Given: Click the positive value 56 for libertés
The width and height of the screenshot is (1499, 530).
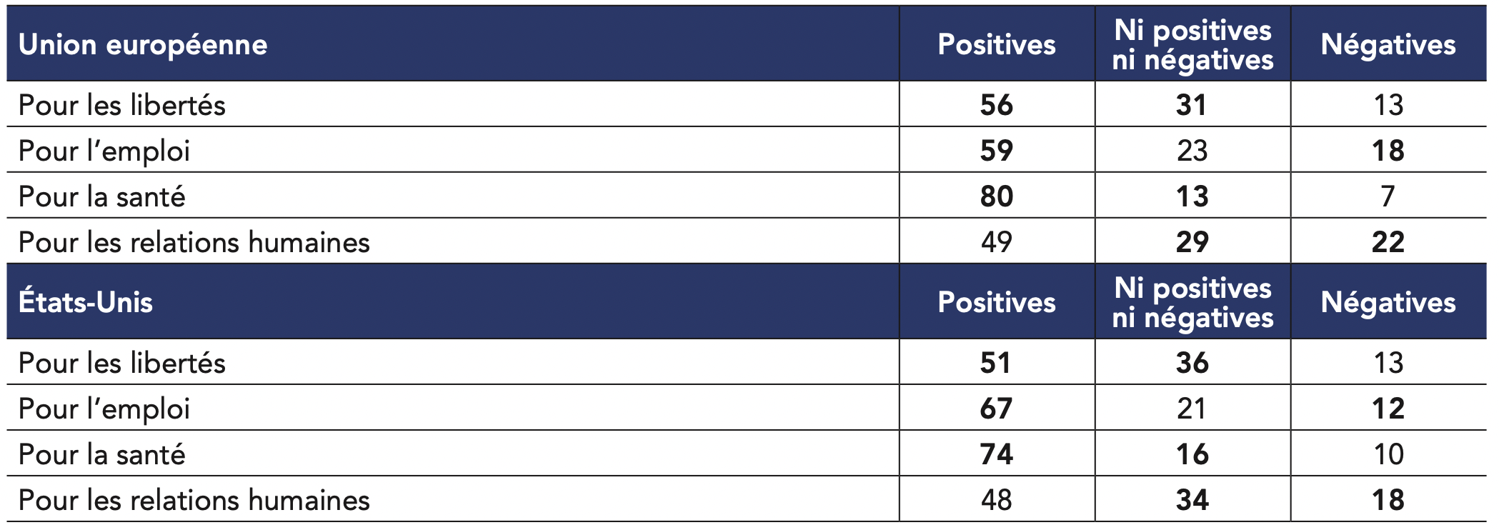Looking at the screenshot, I should [x=996, y=105].
